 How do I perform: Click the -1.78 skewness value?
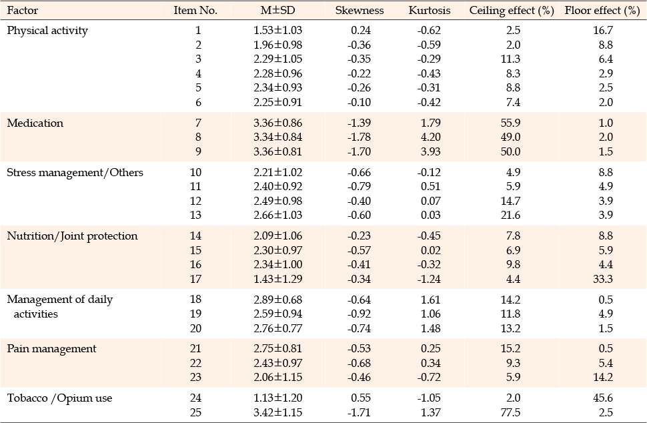click(359, 137)
